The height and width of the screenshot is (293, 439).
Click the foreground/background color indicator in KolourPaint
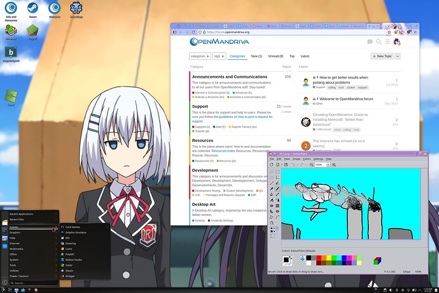pos(287,261)
